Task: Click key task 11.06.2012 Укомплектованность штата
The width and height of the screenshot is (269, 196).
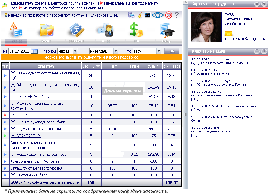Action: (x=222, y=95)
